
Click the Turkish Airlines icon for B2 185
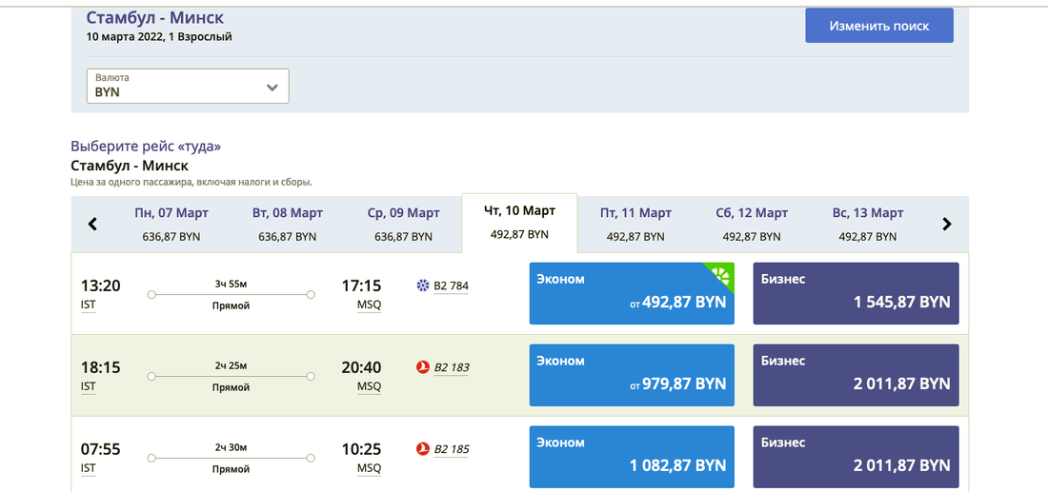tap(424, 449)
